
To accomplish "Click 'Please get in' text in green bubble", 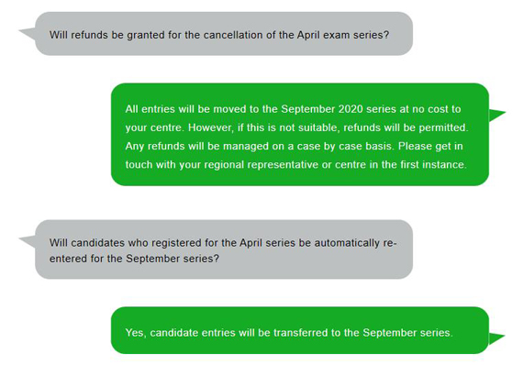I will [x=430, y=147].
